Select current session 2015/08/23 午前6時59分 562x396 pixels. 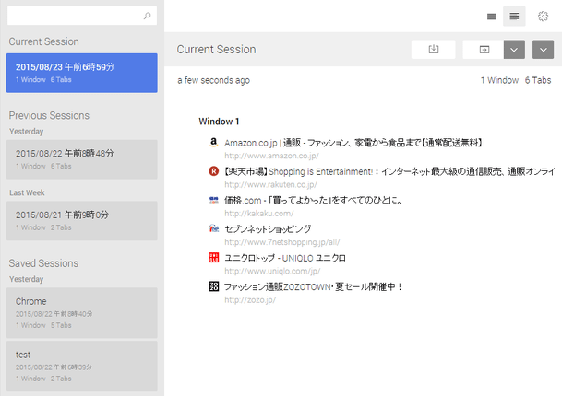(x=82, y=73)
